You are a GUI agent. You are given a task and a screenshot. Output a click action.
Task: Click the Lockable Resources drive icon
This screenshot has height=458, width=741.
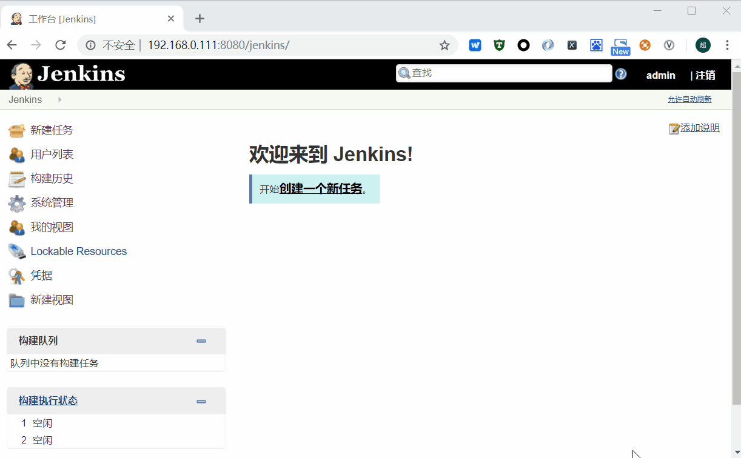[16, 251]
